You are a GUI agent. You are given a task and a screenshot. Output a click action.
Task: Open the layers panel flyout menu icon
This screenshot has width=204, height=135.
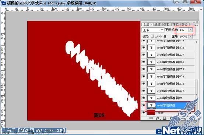pos(197,26)
